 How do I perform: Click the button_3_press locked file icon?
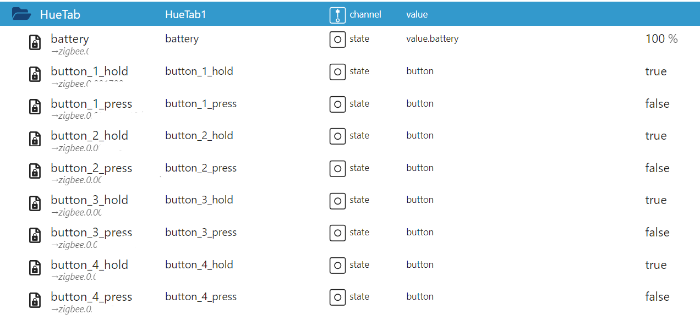point(35,236)
